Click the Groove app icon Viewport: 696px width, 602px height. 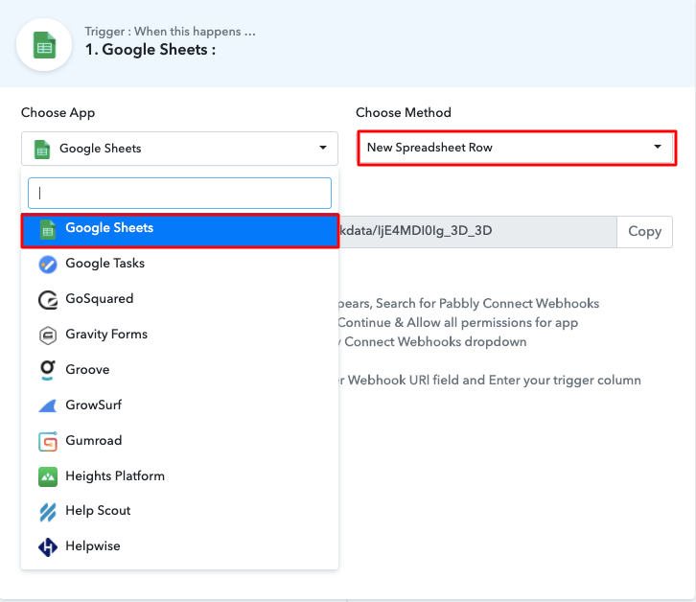coord(48,370)
